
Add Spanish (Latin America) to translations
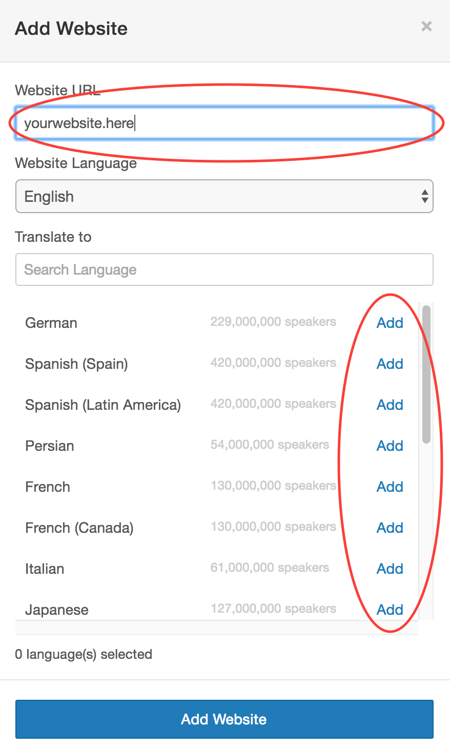tap(390, 405)
